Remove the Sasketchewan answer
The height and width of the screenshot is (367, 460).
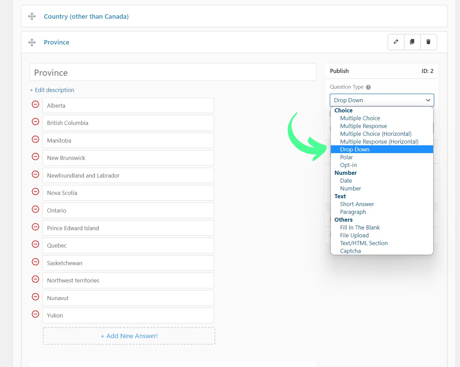[35, 262]
